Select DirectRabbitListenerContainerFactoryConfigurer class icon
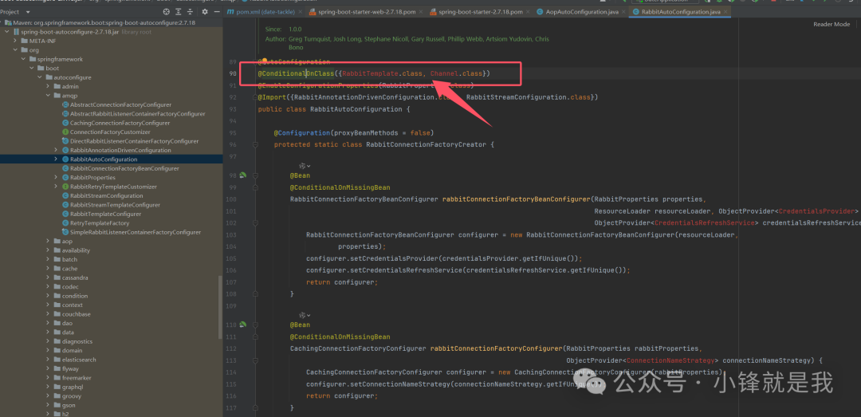This screenshot has height=417, width=861. tap(65, 141)
